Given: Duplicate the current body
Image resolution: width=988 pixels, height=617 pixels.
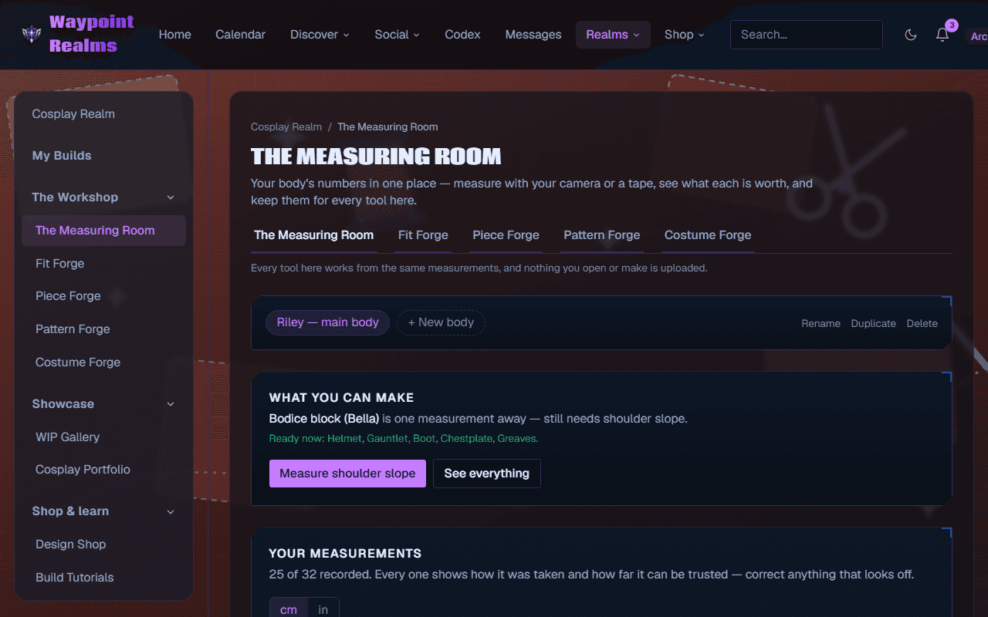Looking at the screenshot, I should click(x=873, y=324).
